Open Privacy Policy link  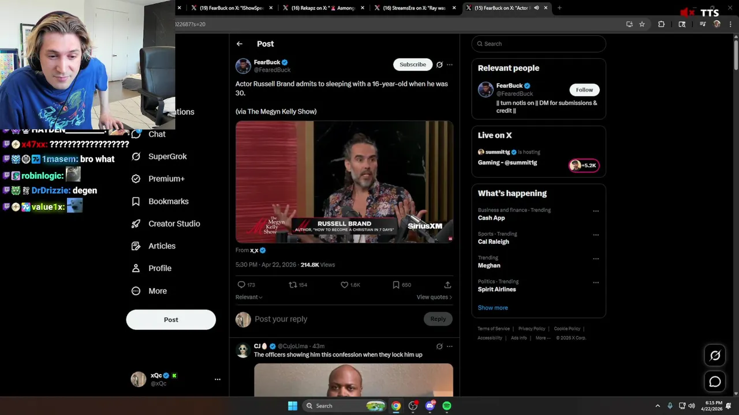tap(532, 329)
